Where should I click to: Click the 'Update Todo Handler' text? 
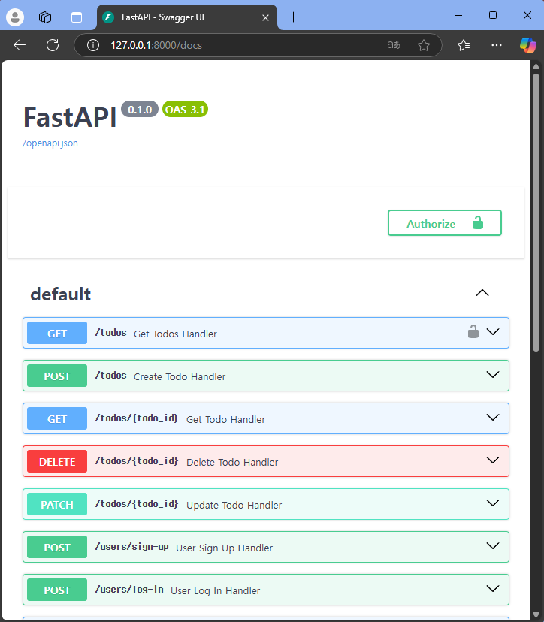coord(234,506)
